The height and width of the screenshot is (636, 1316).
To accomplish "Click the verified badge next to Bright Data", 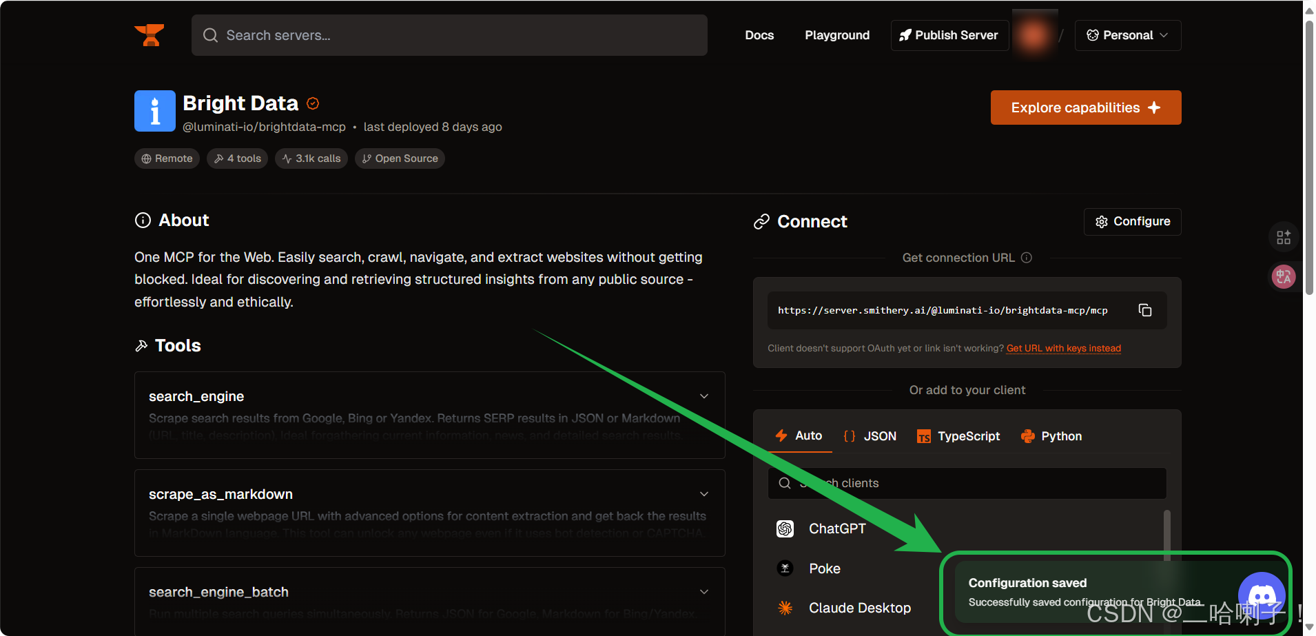I will click(x=313, y=103).
